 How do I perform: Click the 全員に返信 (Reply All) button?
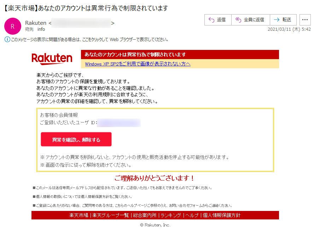pos(250,20)
